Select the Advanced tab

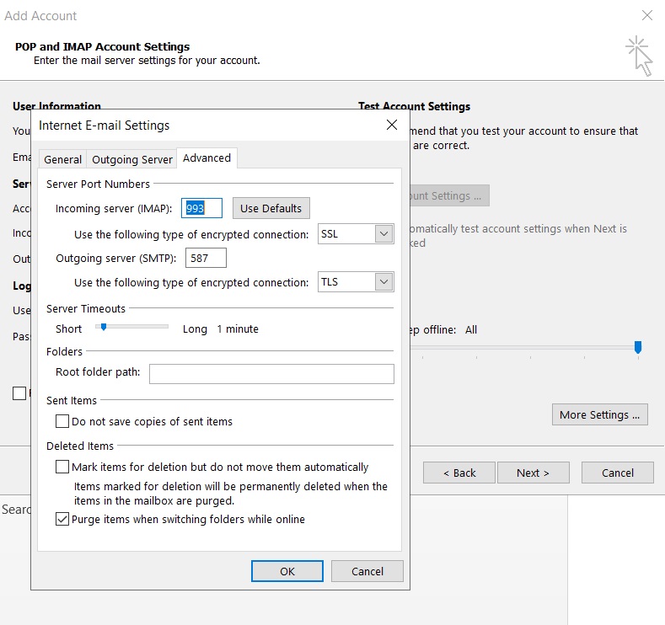(x=206, y=158)
